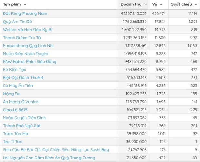Image resolution: width=200 pixels, height=162 pixels.
Task: Click Biệt Đội Đánh Thuê 4 link
Action: (23, 78)
